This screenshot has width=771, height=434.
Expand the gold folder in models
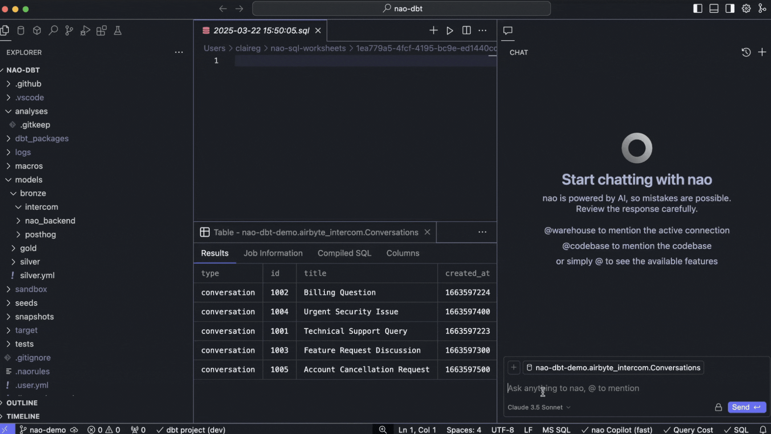point(28,248)
